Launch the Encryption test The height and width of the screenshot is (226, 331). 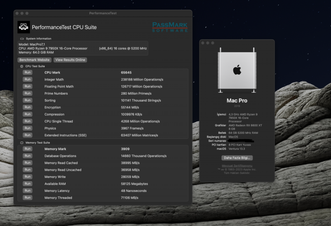coord(27,107)
